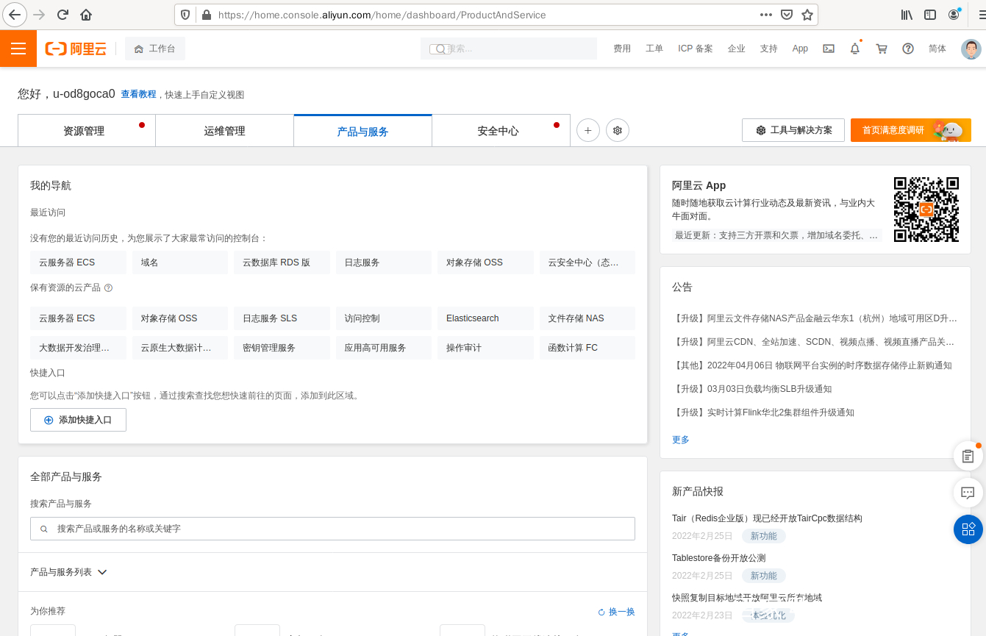The width and height of the screenshot is (986, 636).
Task: Reload the page in browser
Action: tap(62, 15)
